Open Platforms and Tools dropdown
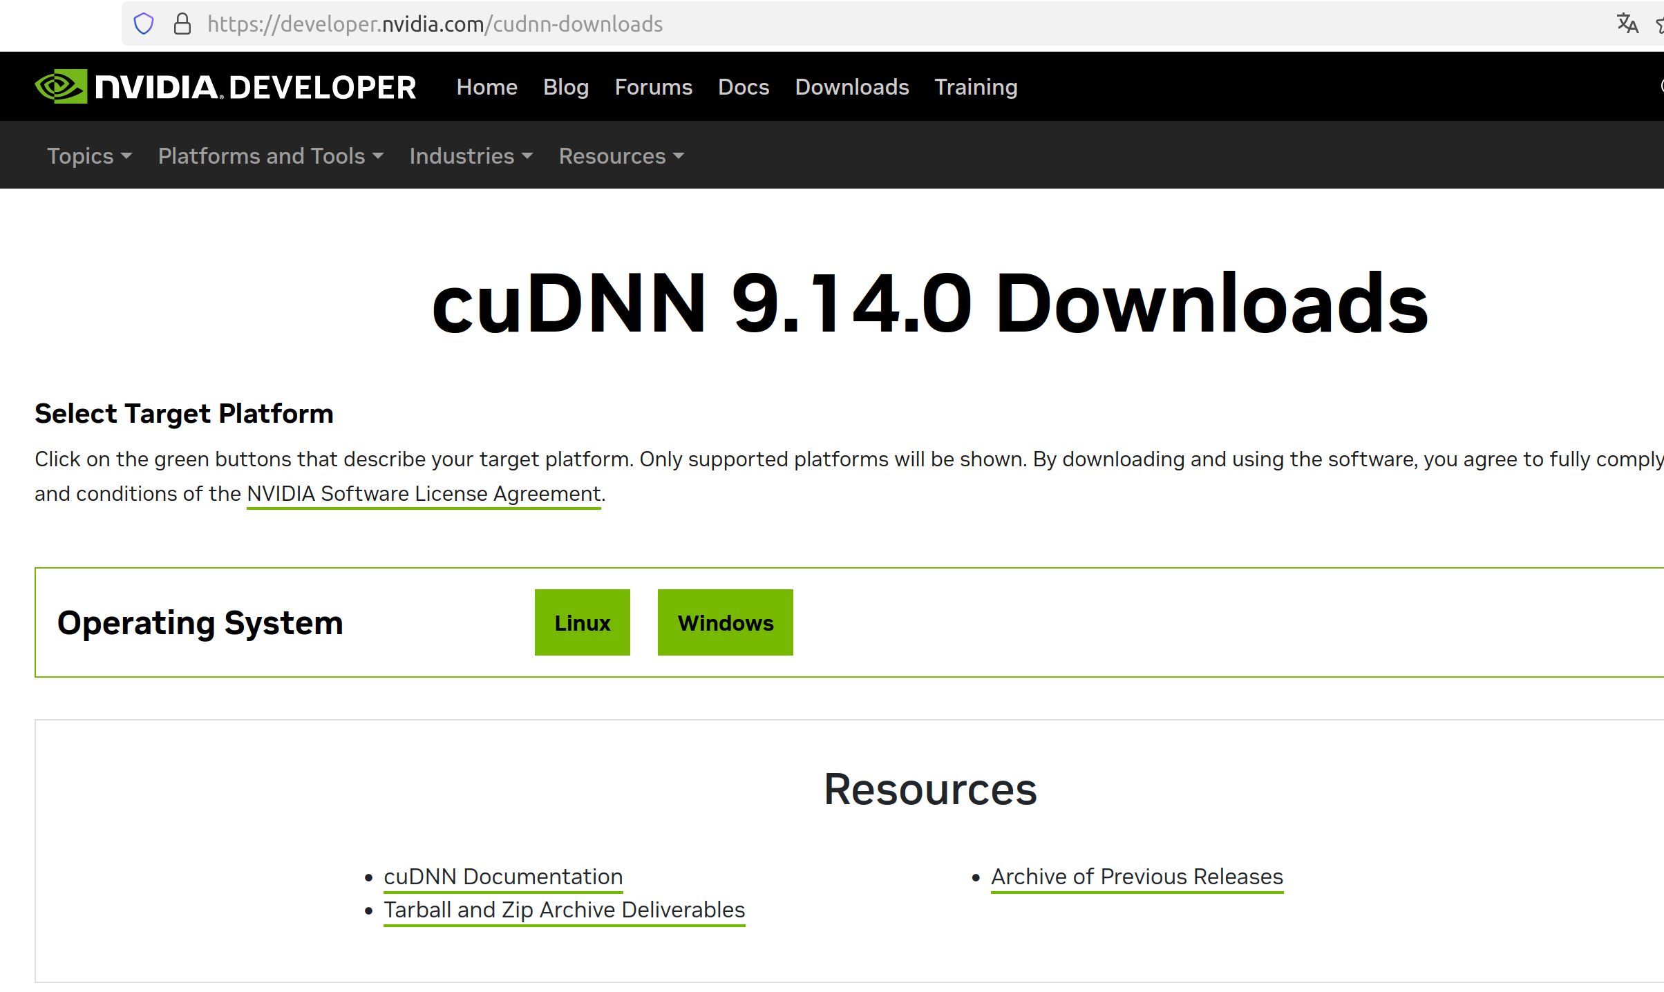1664x992 pixels. pos(270,156)
